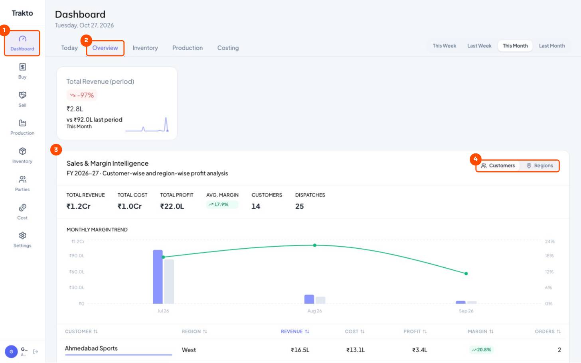
Task: Sort the table by Customer column
Action: pos(81,332)
